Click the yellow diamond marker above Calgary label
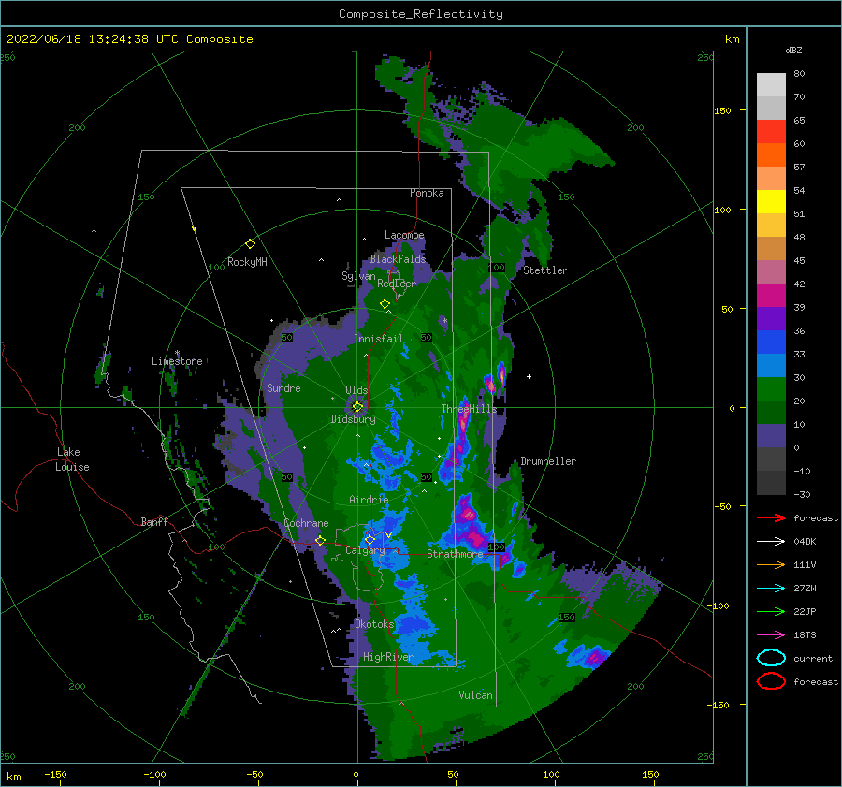 370,539
